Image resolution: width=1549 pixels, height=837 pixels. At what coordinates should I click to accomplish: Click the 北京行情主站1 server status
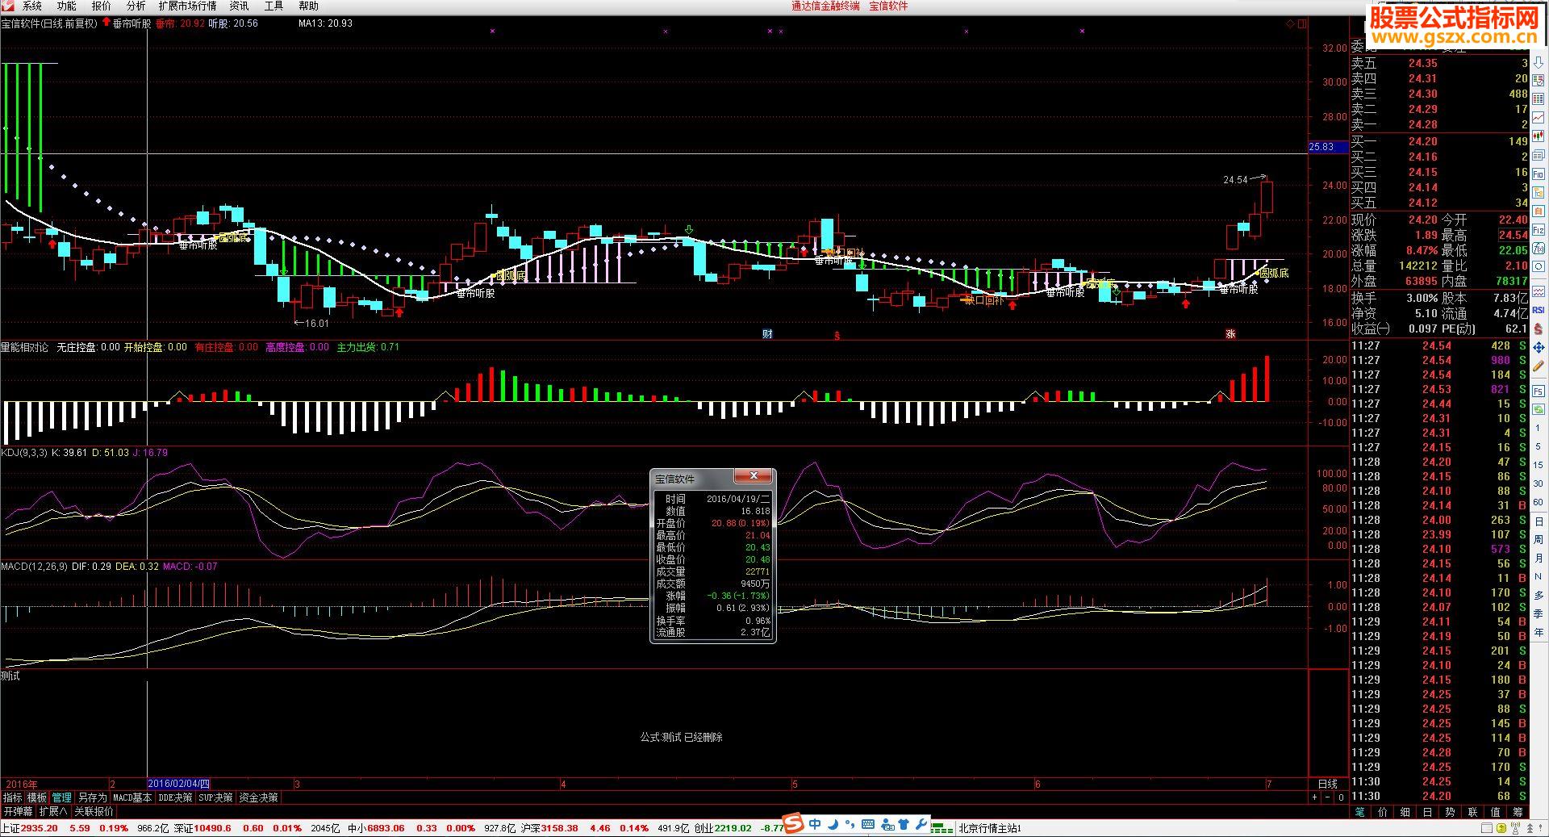click(989, 828)
